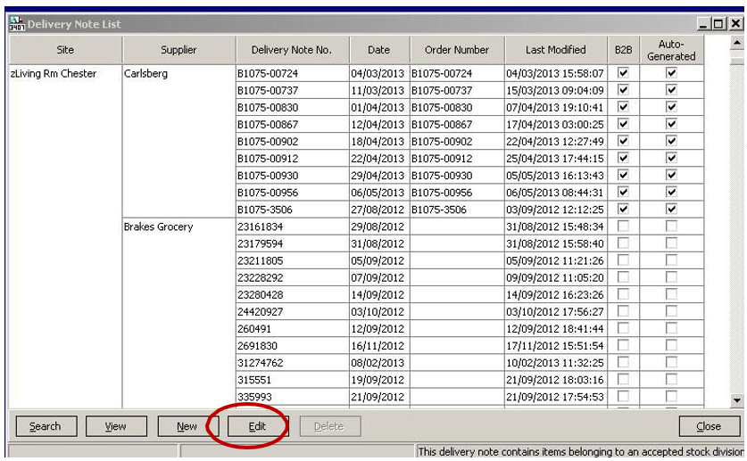Sort by Last Modified column header
This screenshot has height=461, width=747.
pos(555,50)
